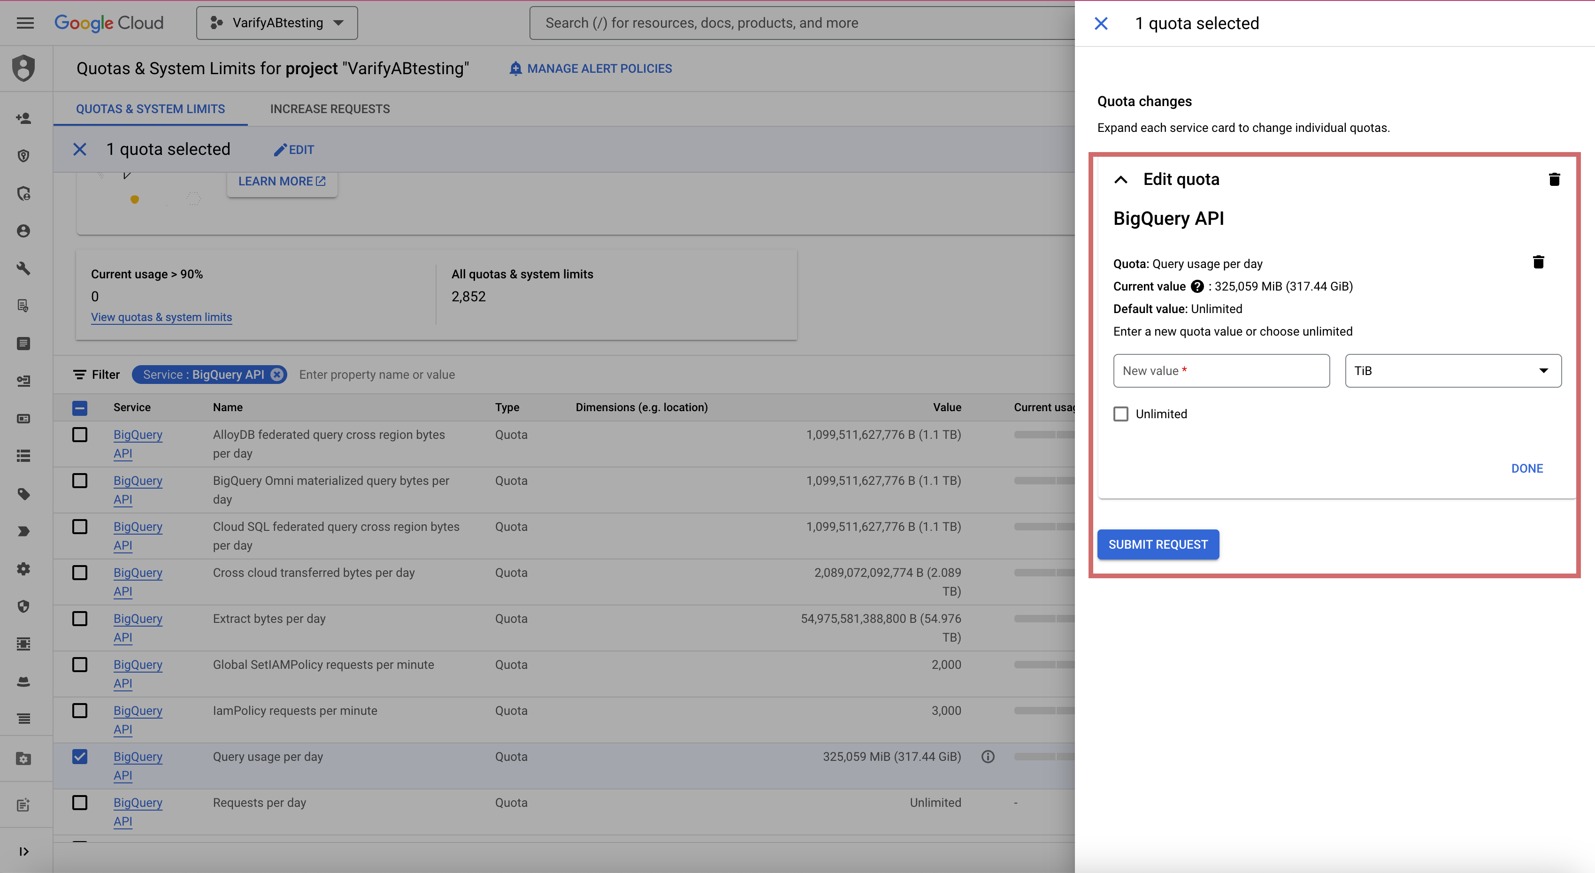Open View quotas & system limits link
1595x873 pixels.
tap(161, 317)
